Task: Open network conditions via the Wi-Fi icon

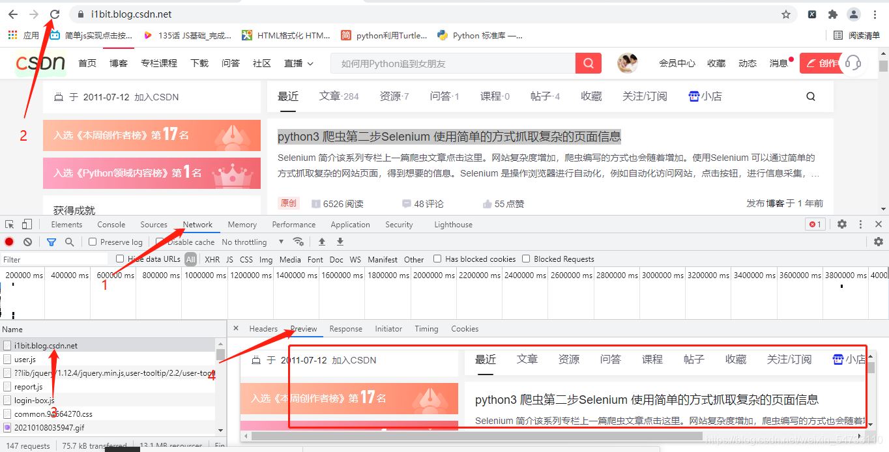Action: tap(299, 242)
